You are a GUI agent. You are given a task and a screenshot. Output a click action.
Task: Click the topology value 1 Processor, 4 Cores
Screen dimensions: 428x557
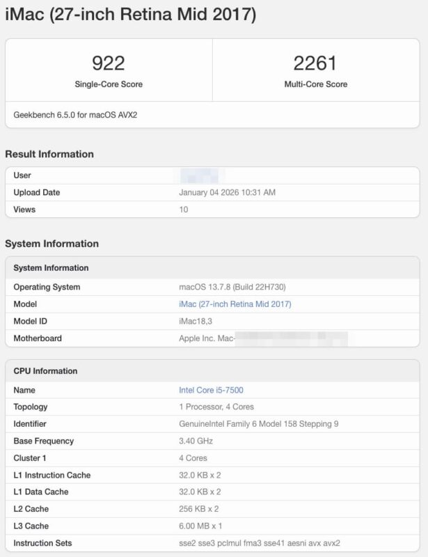tap(216, 407)
